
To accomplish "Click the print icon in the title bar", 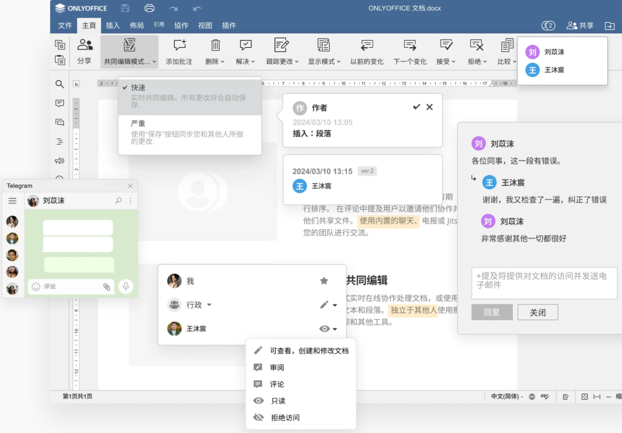I will point(149,8).
